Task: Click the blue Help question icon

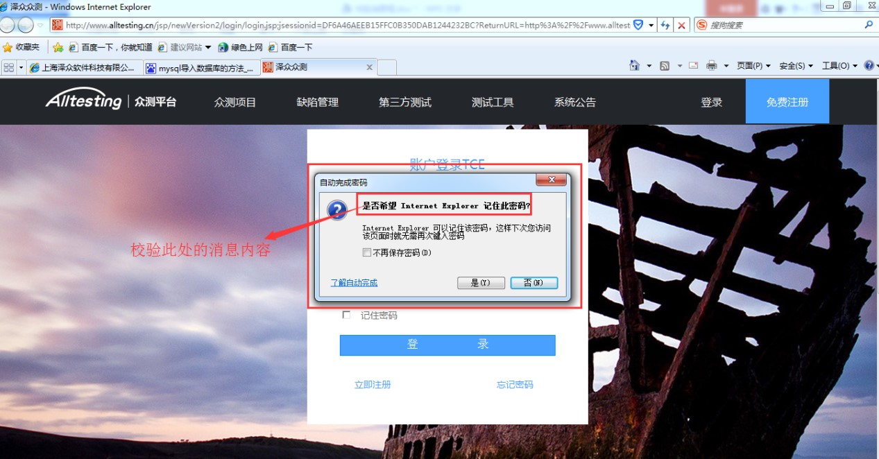Action: point(869,66)
